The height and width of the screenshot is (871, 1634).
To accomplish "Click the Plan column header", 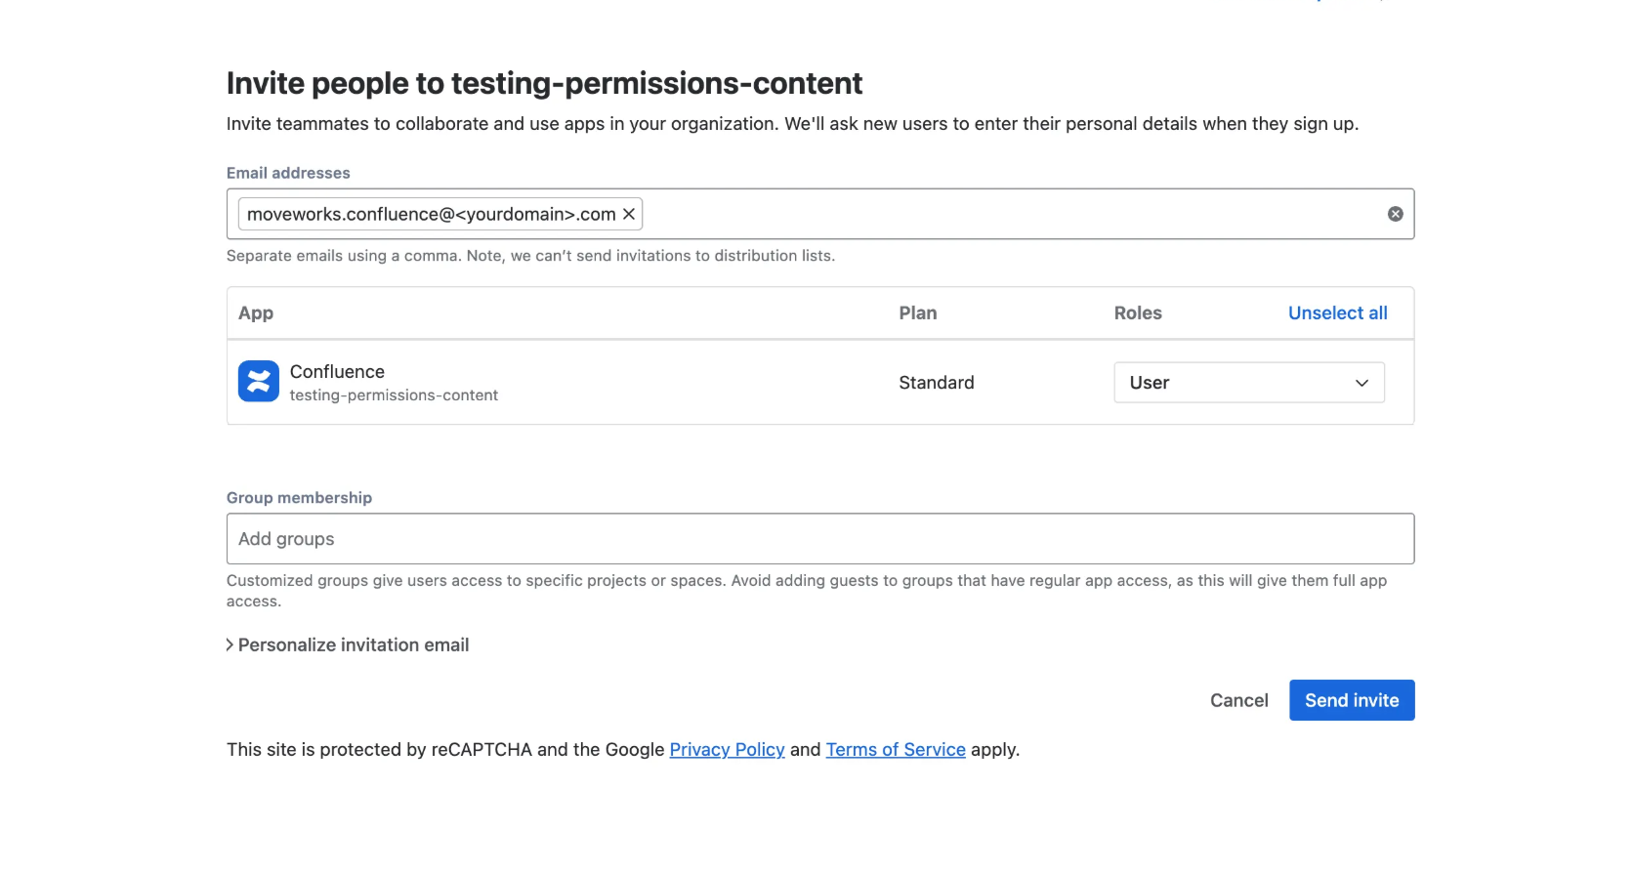I will point(917,313).
